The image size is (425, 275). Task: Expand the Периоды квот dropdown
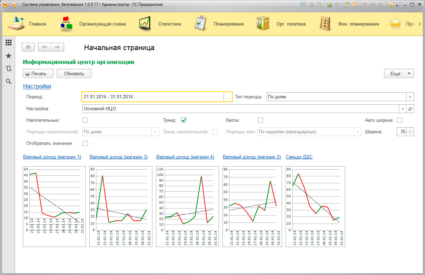[357, 132]
